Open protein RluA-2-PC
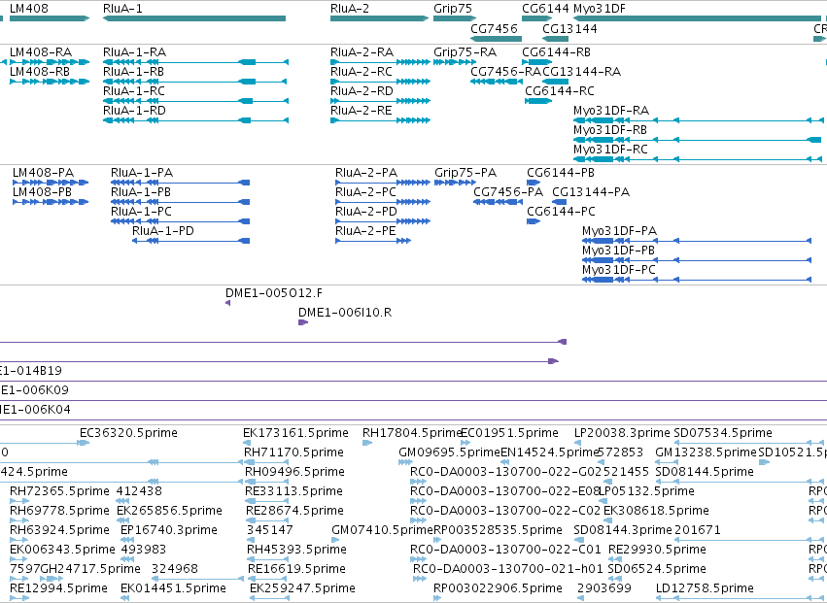 383,202
